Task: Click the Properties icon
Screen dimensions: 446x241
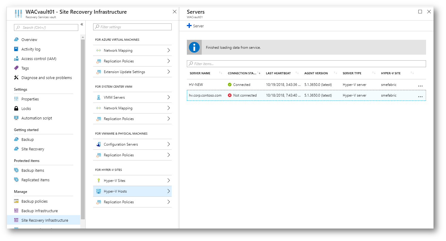Action: click(16, 99)
